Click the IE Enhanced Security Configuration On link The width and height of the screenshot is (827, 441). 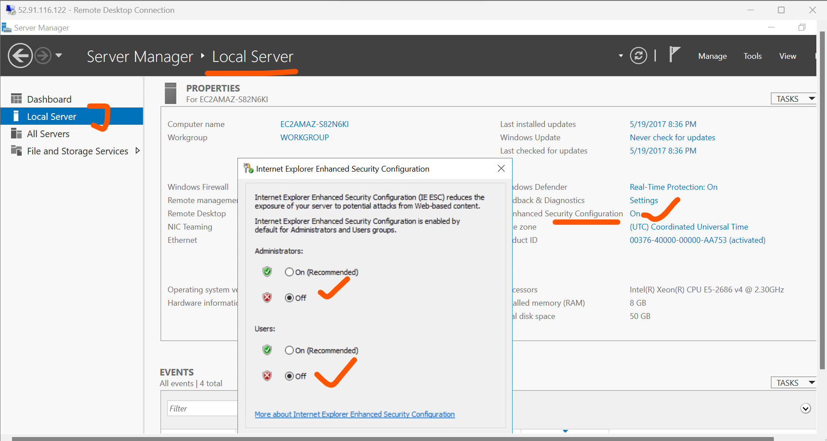point(635,214)
